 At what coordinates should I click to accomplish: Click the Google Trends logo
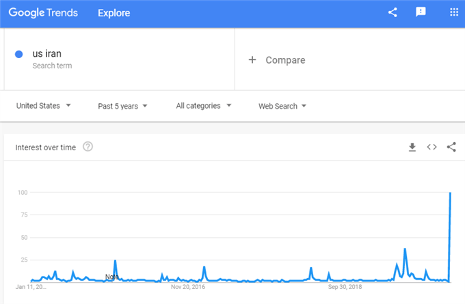(43, 13)
